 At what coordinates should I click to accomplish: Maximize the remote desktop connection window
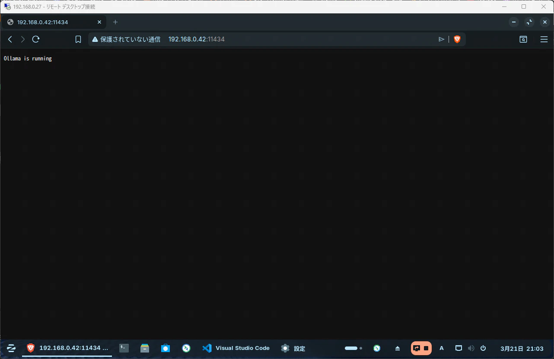pos(524,6)
